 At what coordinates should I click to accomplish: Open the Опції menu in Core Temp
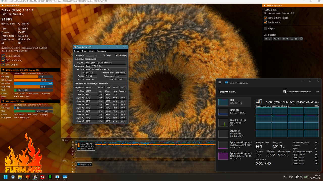pyautogui.click(x=84, y=51)
